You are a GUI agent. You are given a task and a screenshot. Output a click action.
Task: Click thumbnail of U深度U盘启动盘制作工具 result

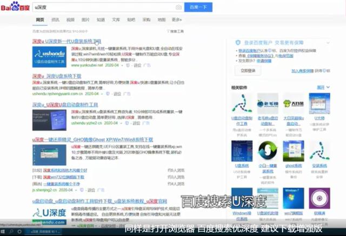click(x=49, y=120)
